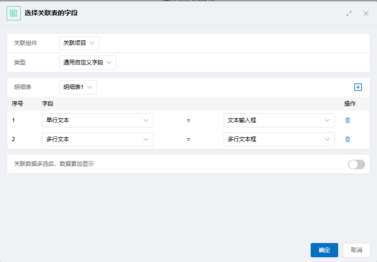Click the 字段 column header
This screenshot has width=377, height=262.
pos(48,104)
